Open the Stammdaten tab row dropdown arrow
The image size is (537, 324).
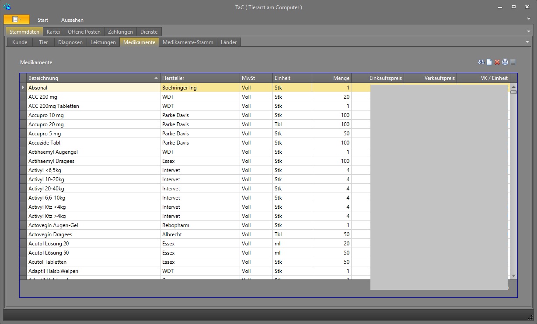[529, 31]
